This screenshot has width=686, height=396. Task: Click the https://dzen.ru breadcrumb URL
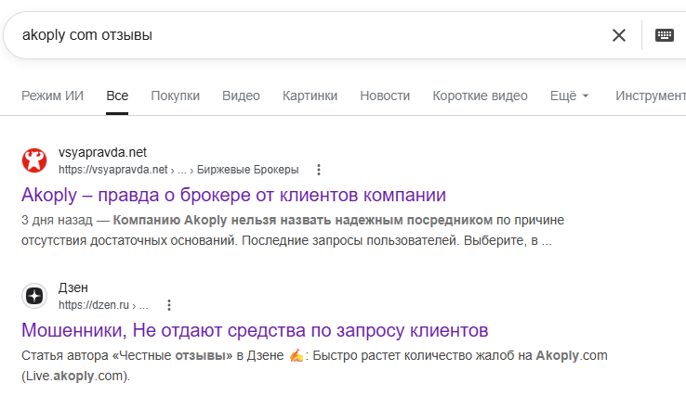coord(103,305)
